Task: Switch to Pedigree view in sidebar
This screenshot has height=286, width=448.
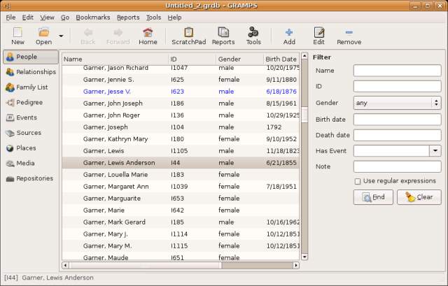Action: [x=29, y=102]
